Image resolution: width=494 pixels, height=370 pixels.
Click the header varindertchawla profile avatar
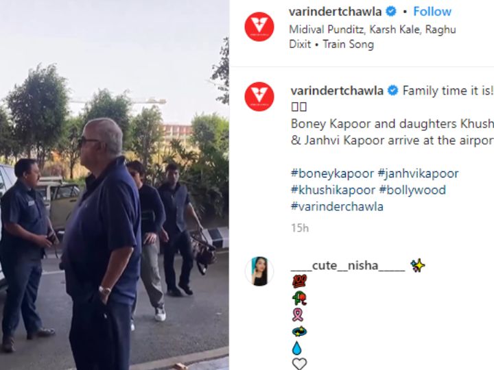coord(259,27)
